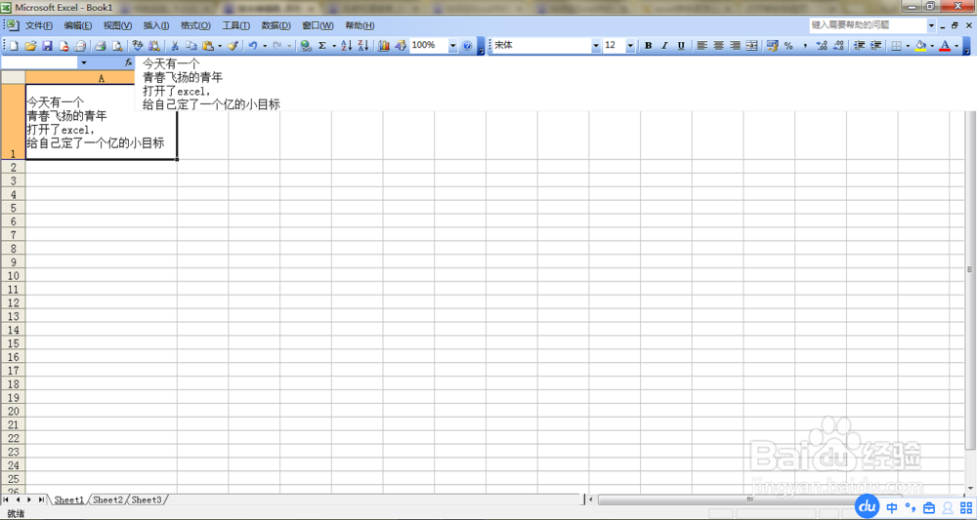Expand the Name Box dropdown arrow

coord(83,62)
